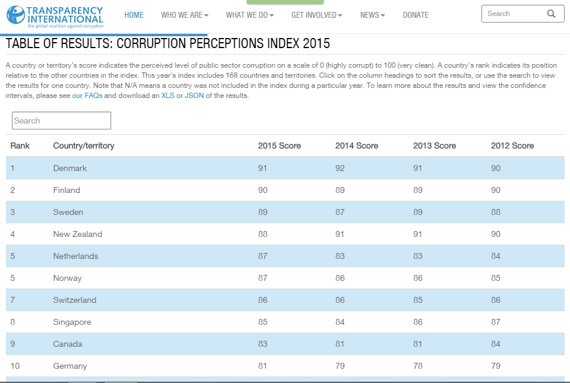Sort table by 2014 Score
Viewport: 570px width, 383px height.
coord(356,145)
